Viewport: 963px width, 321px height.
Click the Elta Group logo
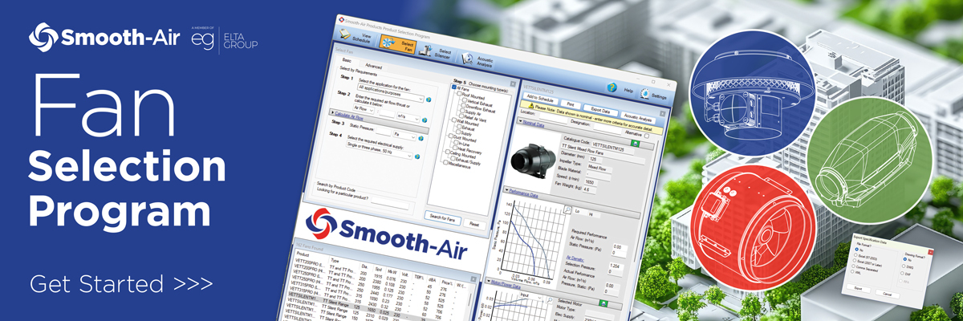226,39
